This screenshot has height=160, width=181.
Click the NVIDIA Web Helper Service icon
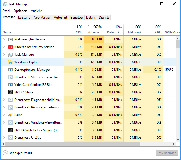(11, 130)
